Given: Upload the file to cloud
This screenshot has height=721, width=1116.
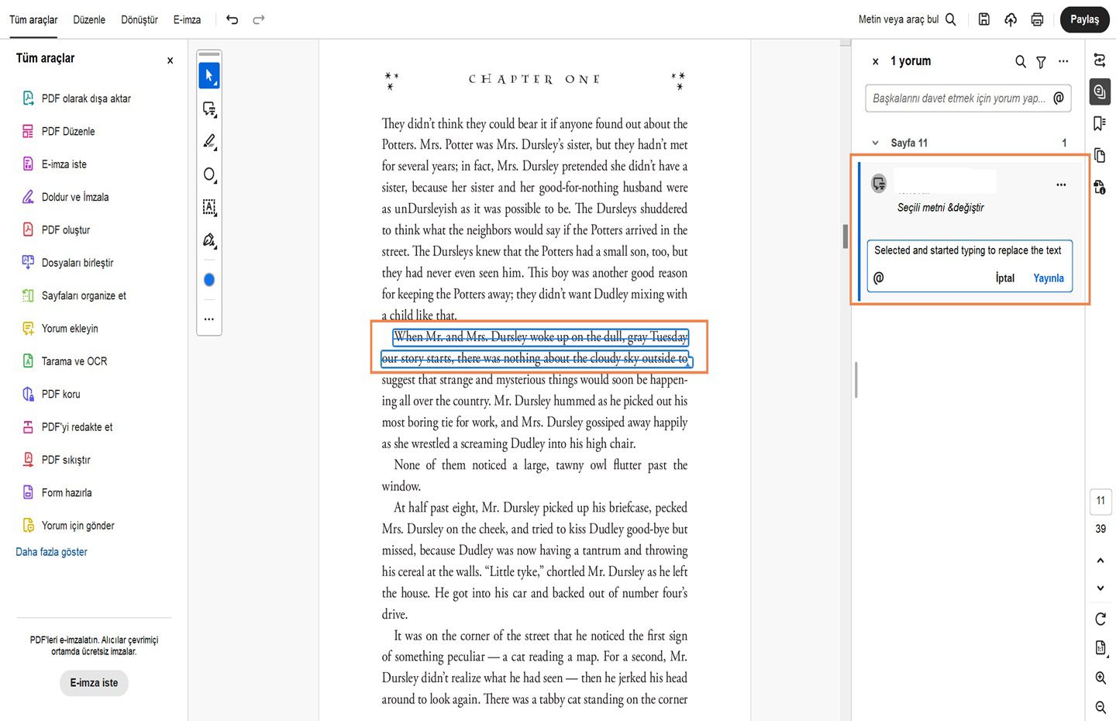Looking at the screenshot, I should coord(1011,19).
